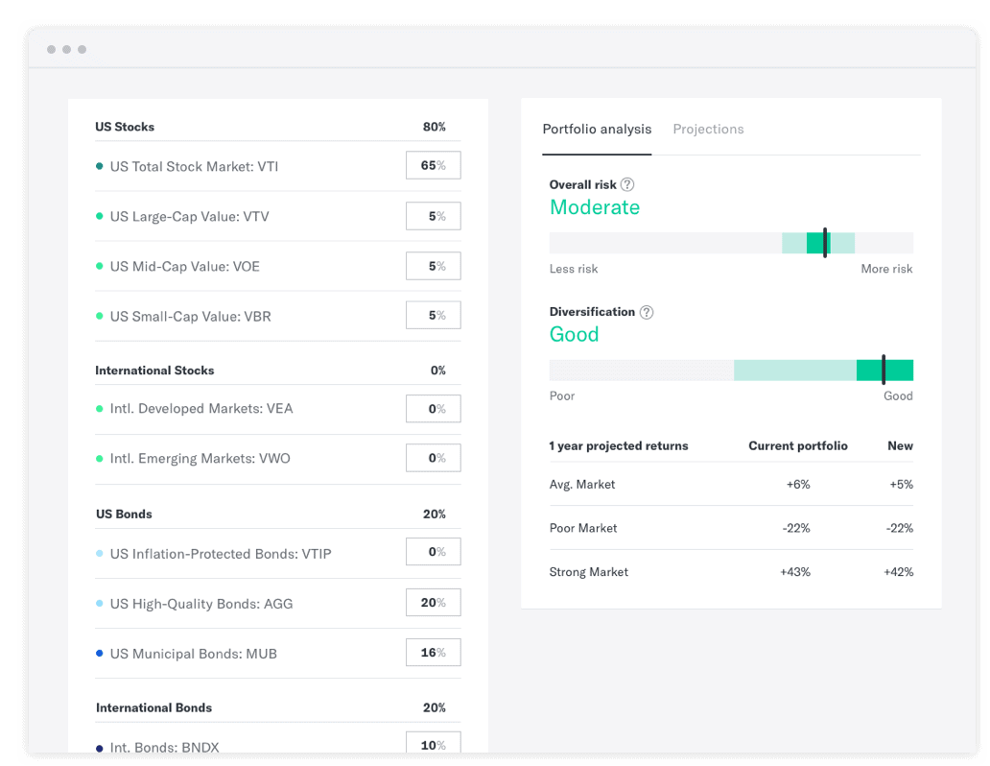Click the Moderate risk label

[595, 206]
